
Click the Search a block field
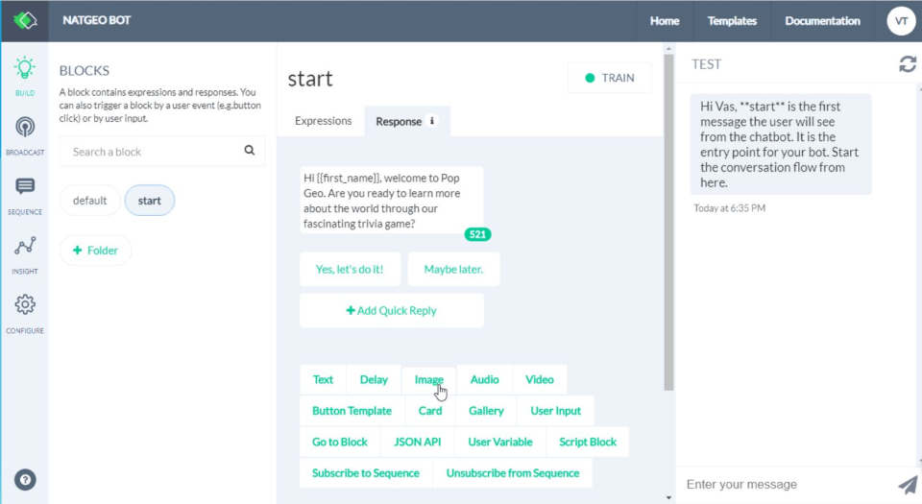tap(149, 151)
